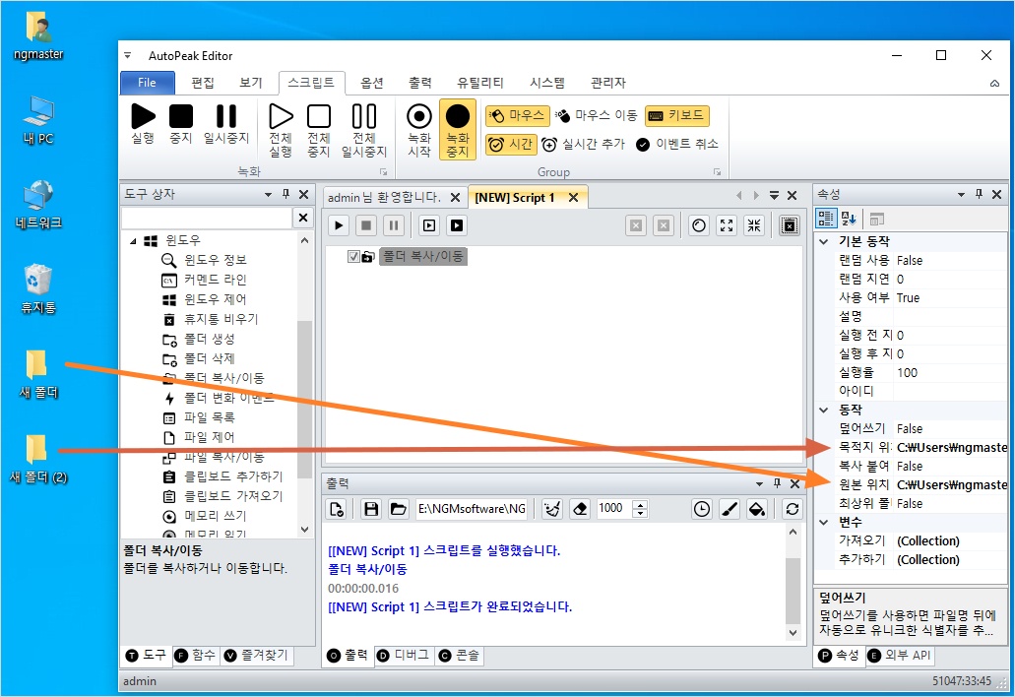
Task: Click the 실행 (run) play icon
Action: point(143,116)
